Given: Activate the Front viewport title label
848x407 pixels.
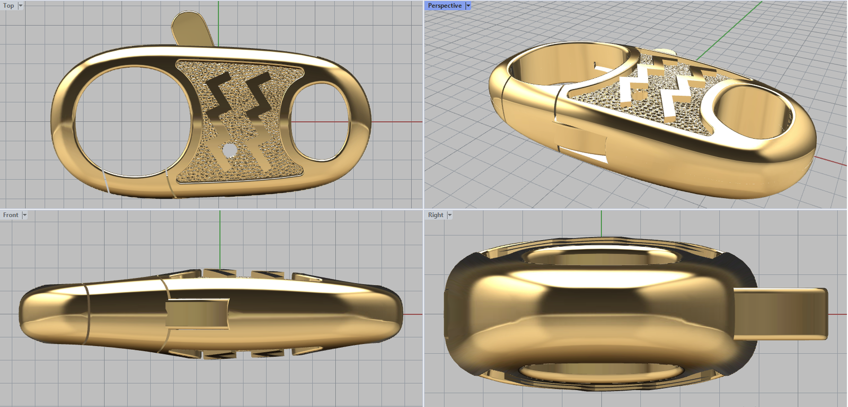Looking at the screenshot, I should [11, 215].
